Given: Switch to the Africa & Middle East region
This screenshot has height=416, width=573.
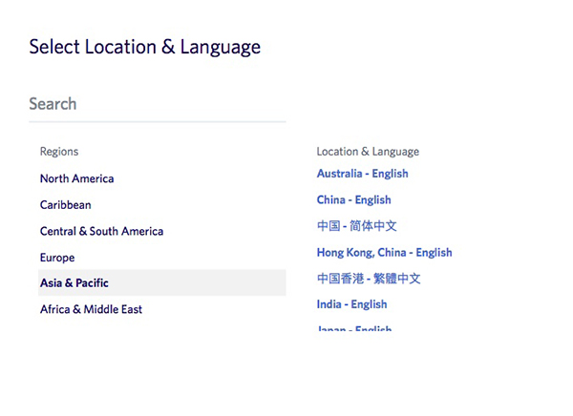Looking at the screenshot, I should pyautogui.click(x=91, y=309).
